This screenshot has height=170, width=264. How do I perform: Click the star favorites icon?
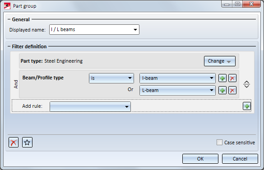pyautogui.click(x=27, y=142)
